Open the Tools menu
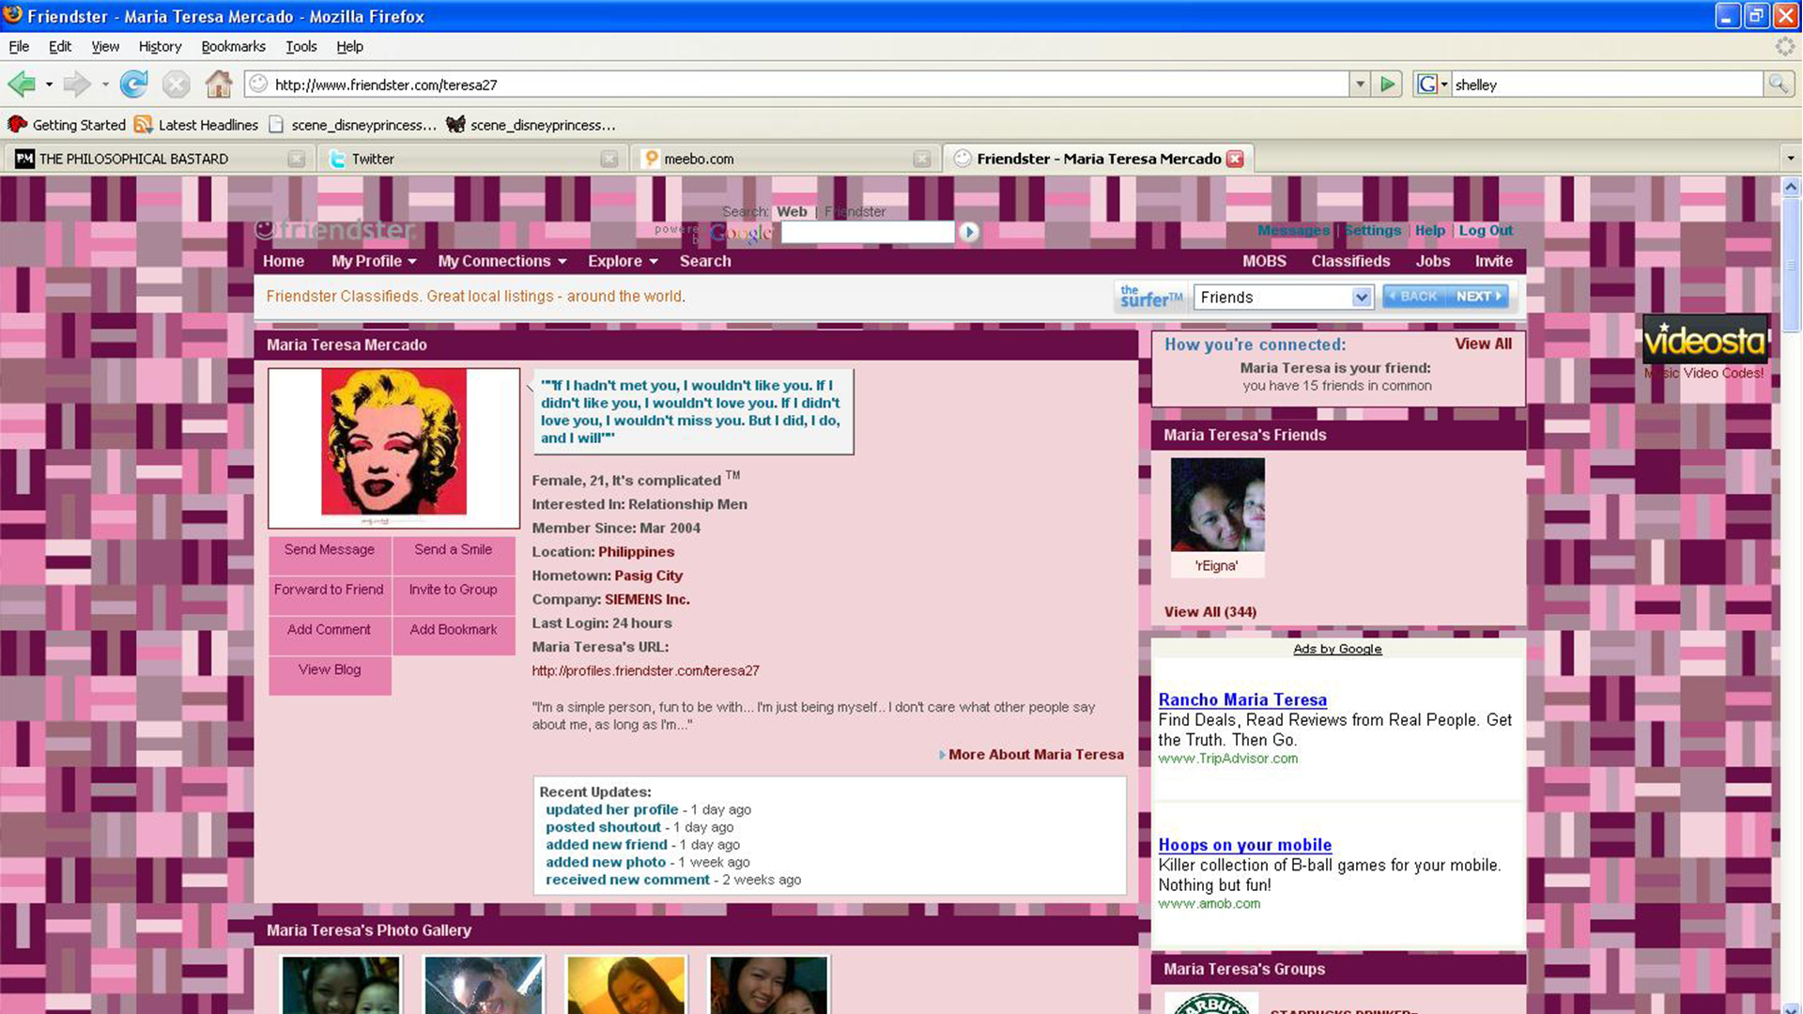 [x=300, y=46]
